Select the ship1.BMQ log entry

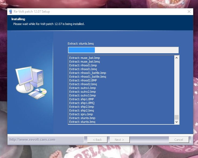[82, 103]
